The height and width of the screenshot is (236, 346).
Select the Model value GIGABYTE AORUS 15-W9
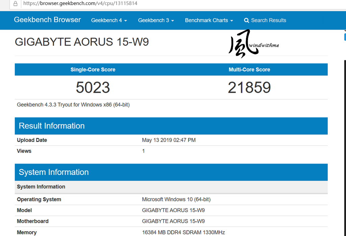(x=173, y=210)
